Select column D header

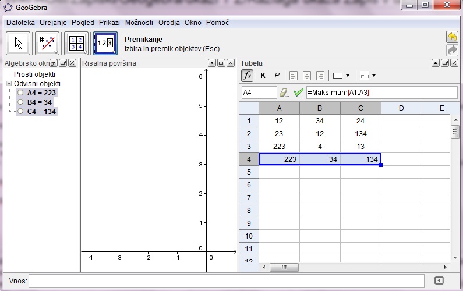tap(401, 108)
